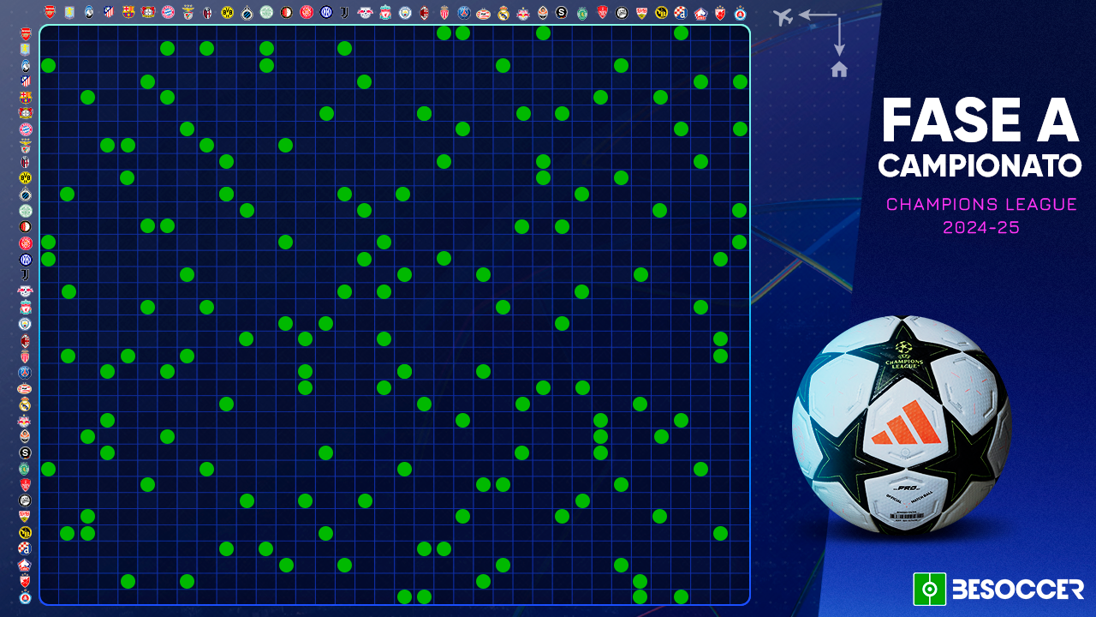Click the RB Salzburg crest in the left column
This screenshot has height=617, width=1096.
[25, 420]
